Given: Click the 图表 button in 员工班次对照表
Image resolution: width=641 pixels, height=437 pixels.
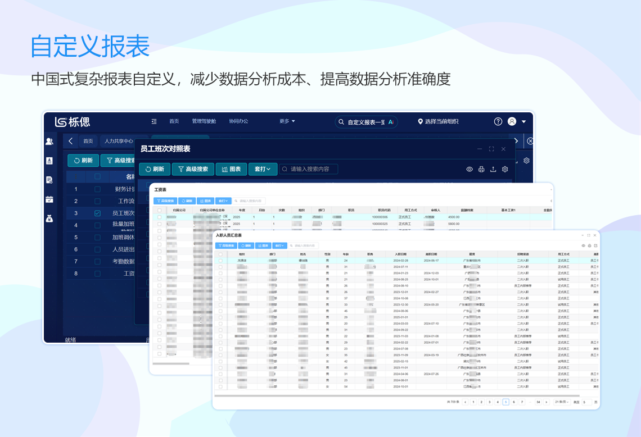Looking at the screenshot, I should coord(231,169).
